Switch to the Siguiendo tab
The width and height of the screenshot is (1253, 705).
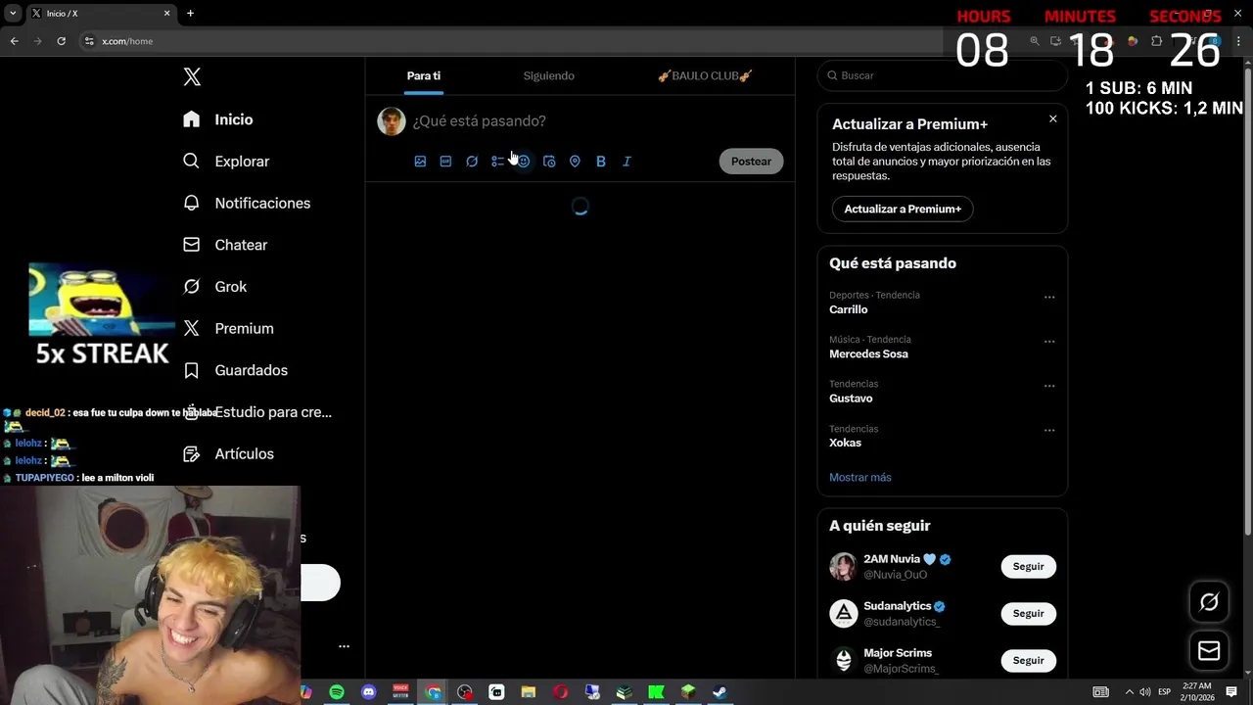pyautogui.click(x=548, y=75)
